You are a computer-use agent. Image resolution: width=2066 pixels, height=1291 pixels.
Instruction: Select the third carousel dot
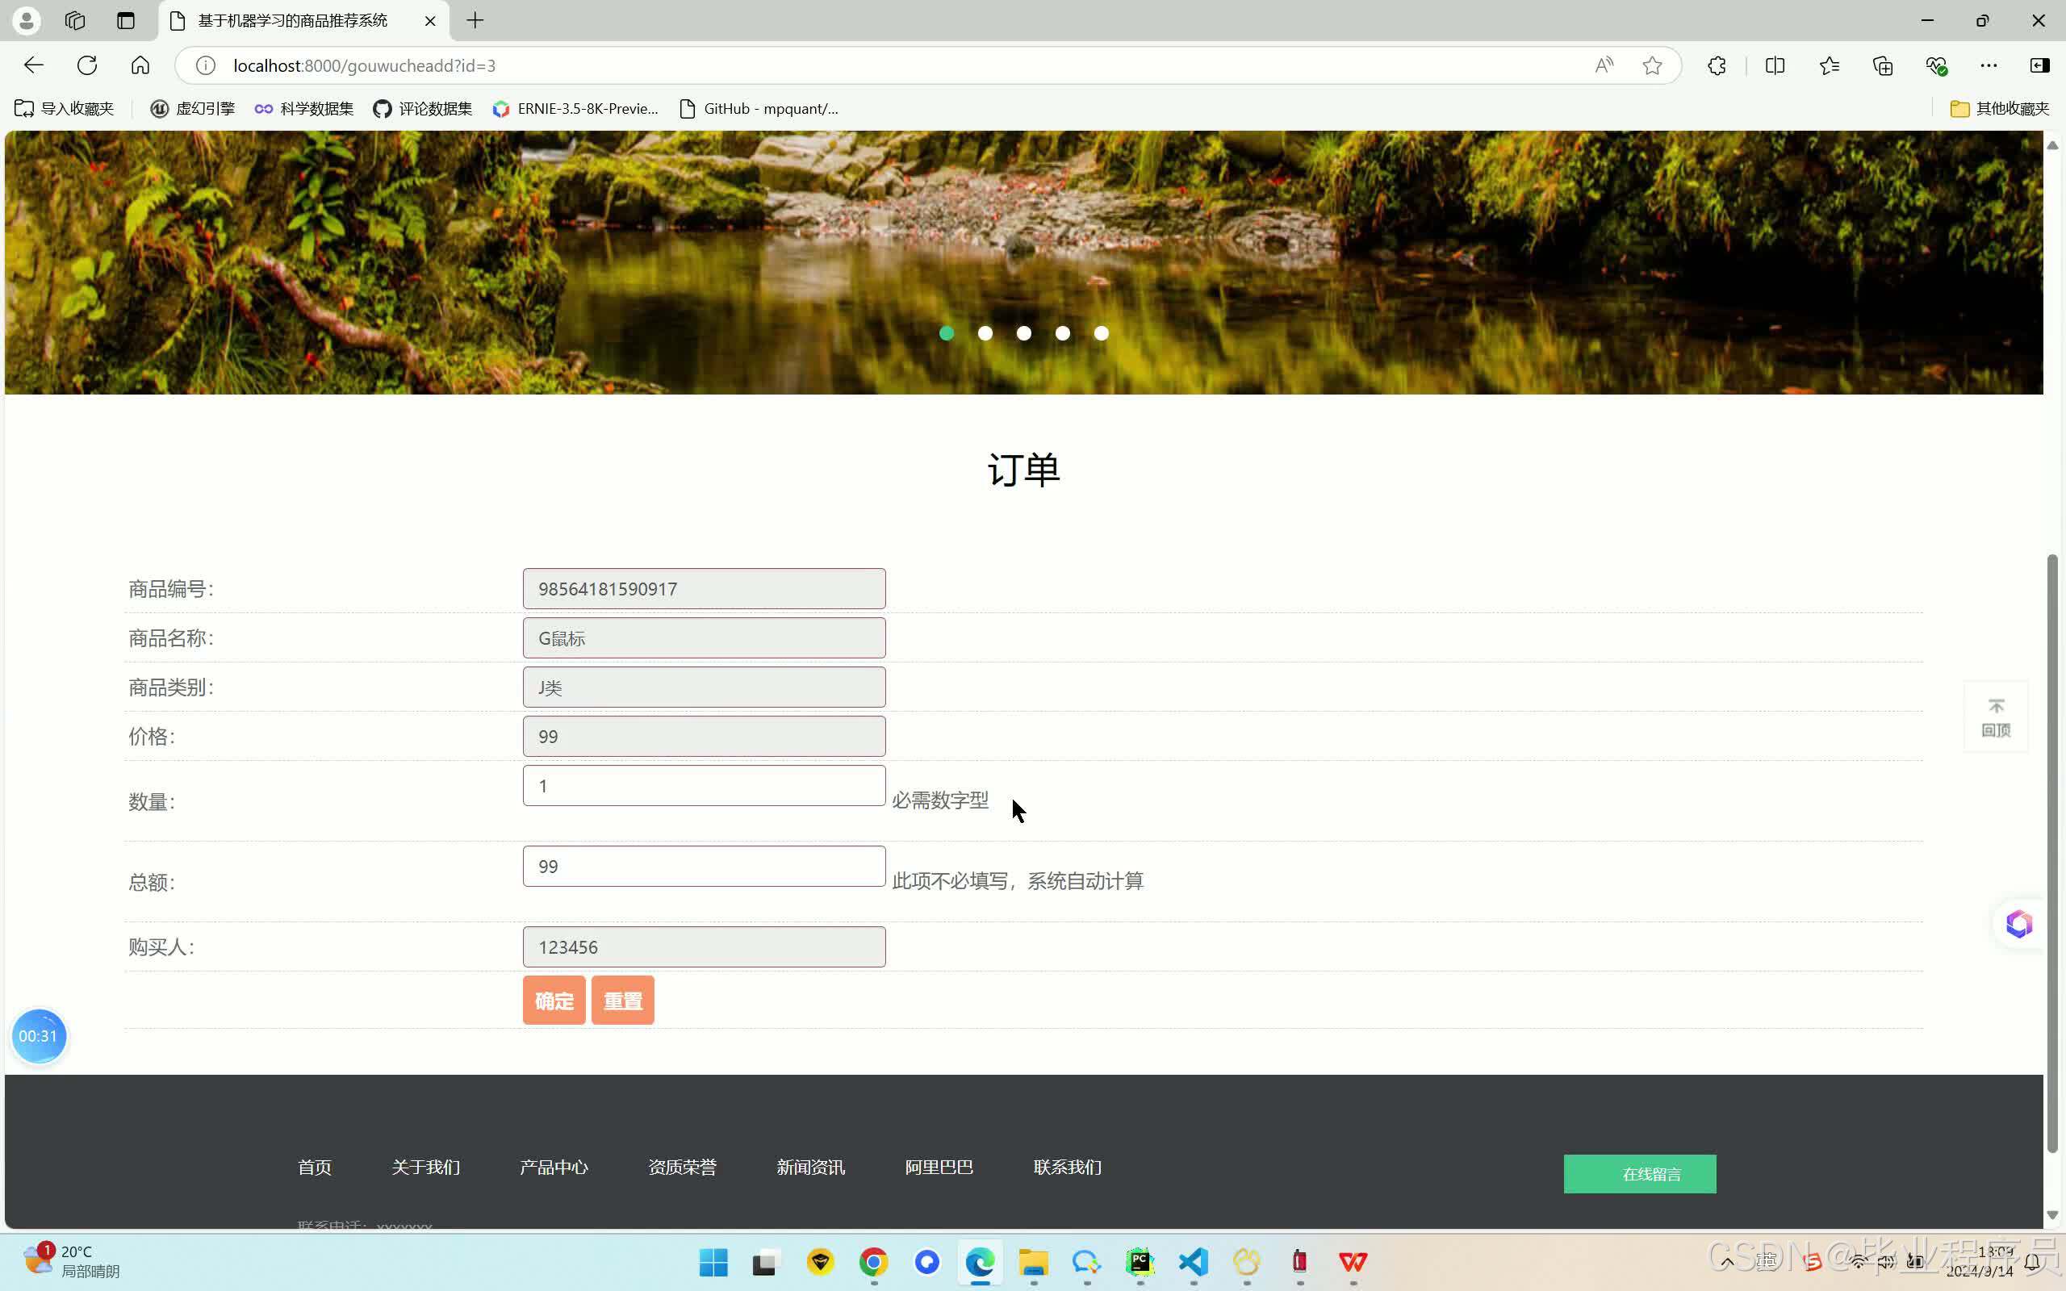coord(1023,333)
